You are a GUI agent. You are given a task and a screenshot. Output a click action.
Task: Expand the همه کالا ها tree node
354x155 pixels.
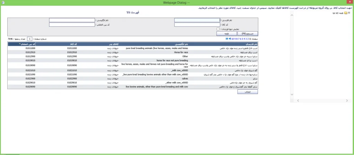(349, 13)
